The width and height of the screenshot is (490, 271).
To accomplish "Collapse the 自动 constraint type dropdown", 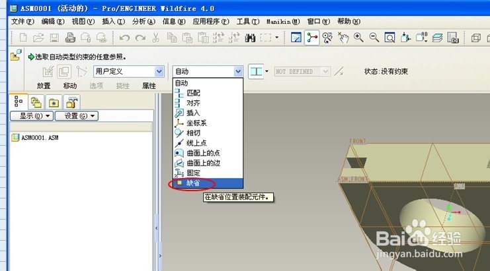I will 238,72.
